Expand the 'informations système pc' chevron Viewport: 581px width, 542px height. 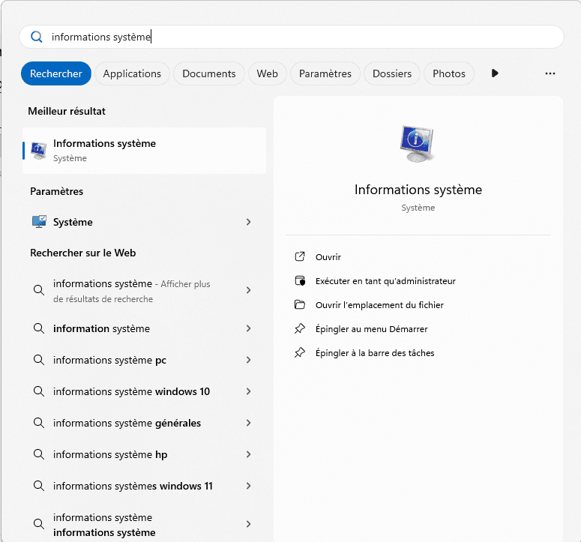pos(248,360)
